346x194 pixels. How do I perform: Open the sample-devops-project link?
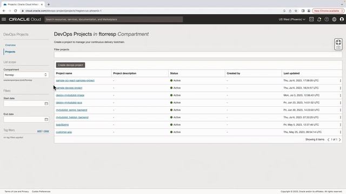[x=69, y=88]
